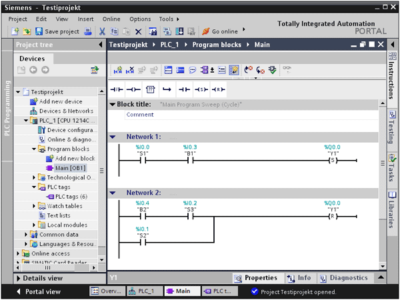
Task: Click the Save project disk icon
Action: coord(39,31)
